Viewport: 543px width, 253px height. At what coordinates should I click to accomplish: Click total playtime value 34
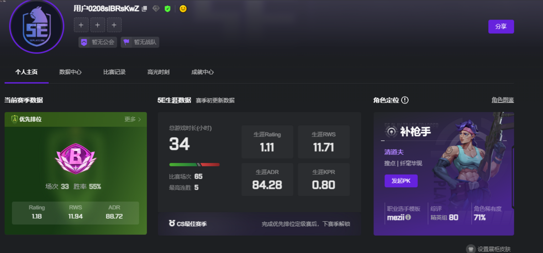[179, 144]
